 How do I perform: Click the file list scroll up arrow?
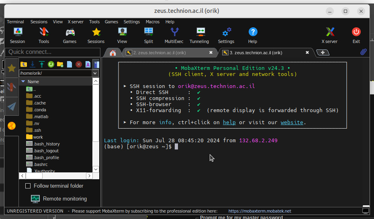point(96,81)
